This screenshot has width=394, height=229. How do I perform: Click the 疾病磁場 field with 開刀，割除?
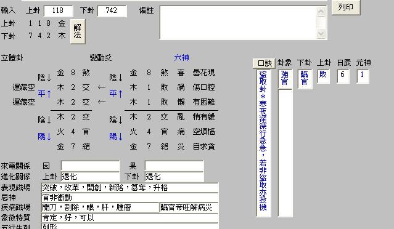click(100, 207)
